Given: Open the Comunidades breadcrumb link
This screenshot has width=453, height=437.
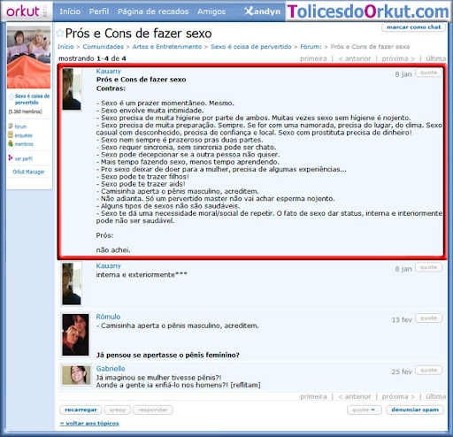Looking at the screenshot, I should (104, 47).
